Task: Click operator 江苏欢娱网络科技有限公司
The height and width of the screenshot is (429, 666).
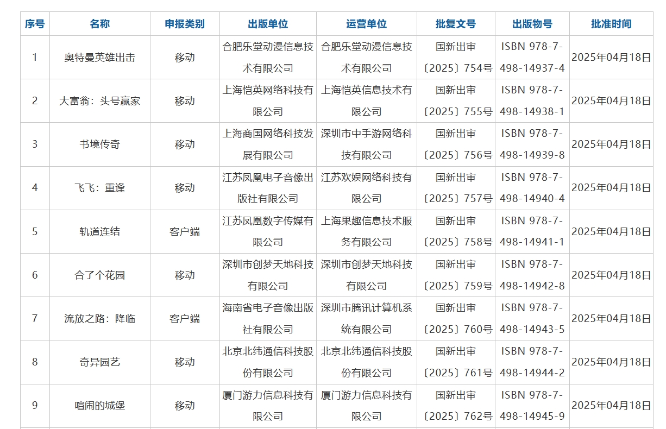Action: (x=367, y=188)
